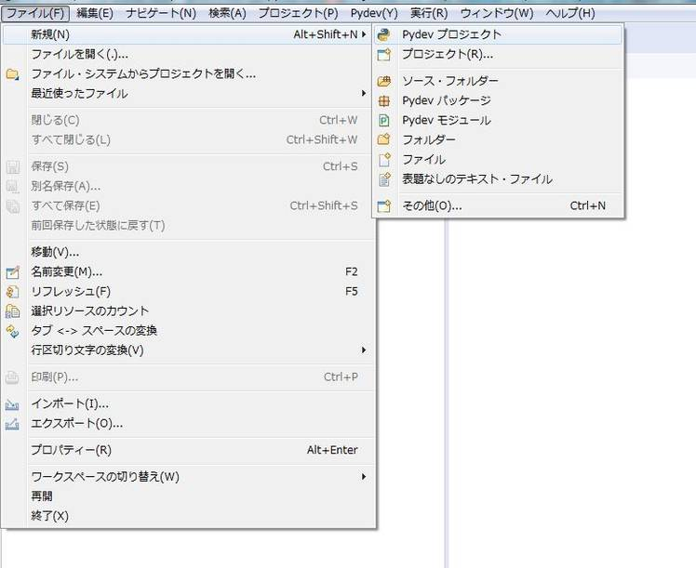Image resolution: width=696 pixels, height=568 pixels.
Task: Expand ワークスペースの切り替え(W) submenu arrow
Action: tap(364, 477)
